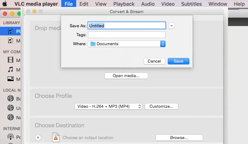Open the Edit menu
This screenshot has width=248, height=144.
84,4
